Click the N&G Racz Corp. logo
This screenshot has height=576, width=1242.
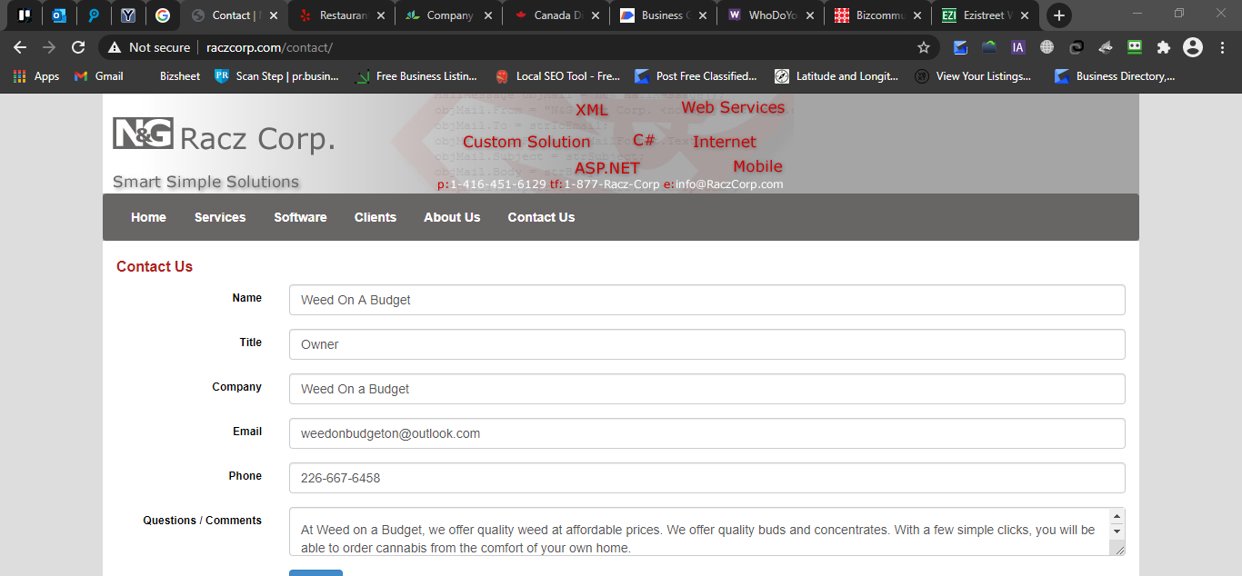(224, 136)
